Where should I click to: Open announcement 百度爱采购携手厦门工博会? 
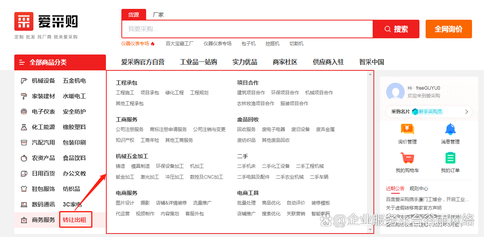coord(428,199)
